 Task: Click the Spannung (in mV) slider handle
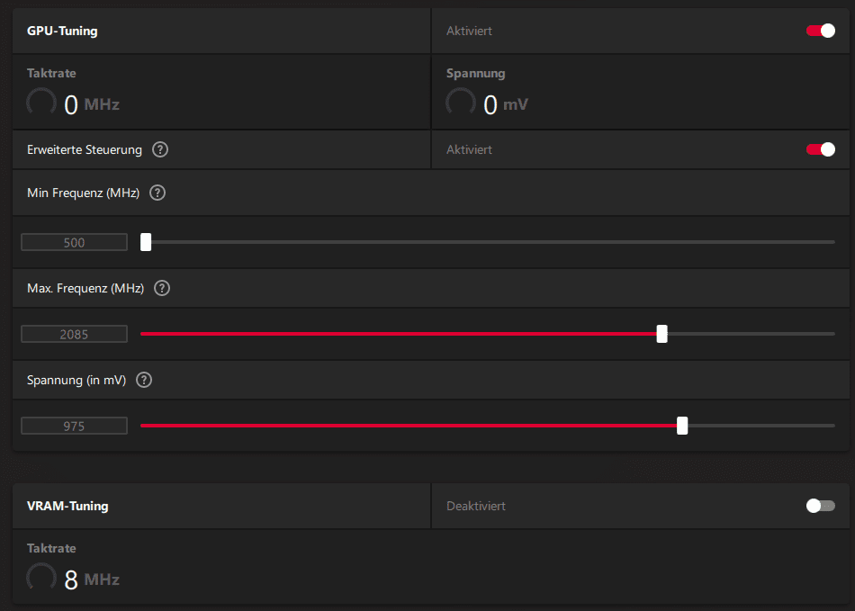point(682,426)
